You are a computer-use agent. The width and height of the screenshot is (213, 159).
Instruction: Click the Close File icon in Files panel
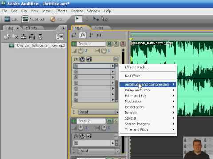15,37
